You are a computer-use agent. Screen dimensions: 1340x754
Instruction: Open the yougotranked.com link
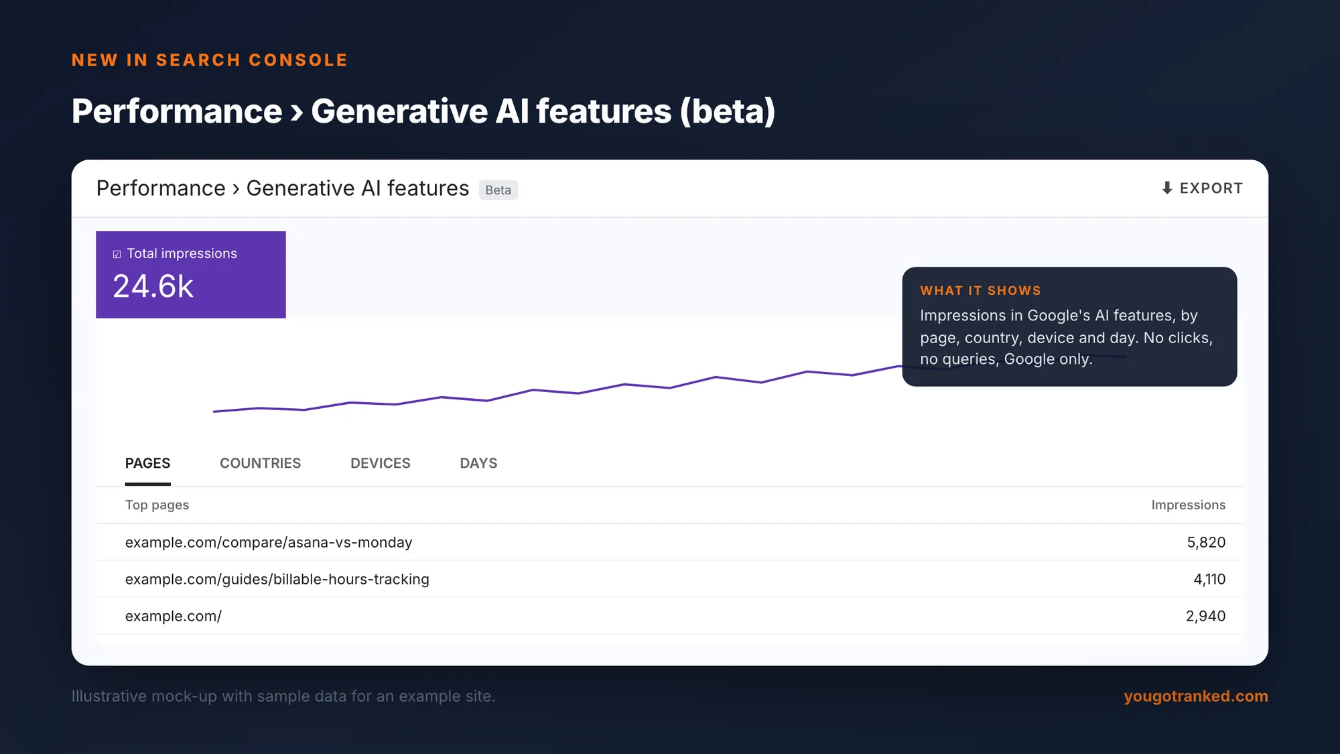click(x=1196, y=696)
